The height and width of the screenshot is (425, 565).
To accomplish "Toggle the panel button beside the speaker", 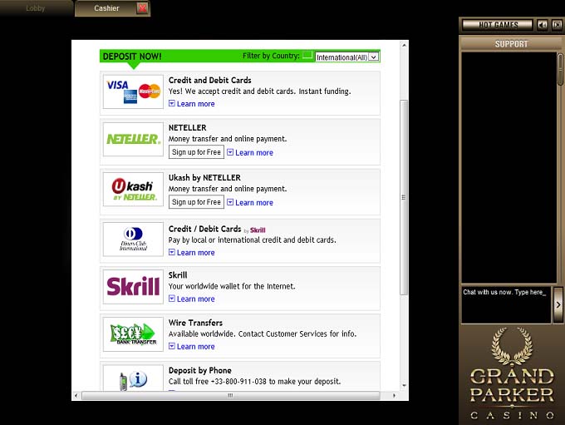I will pos(557,25).
